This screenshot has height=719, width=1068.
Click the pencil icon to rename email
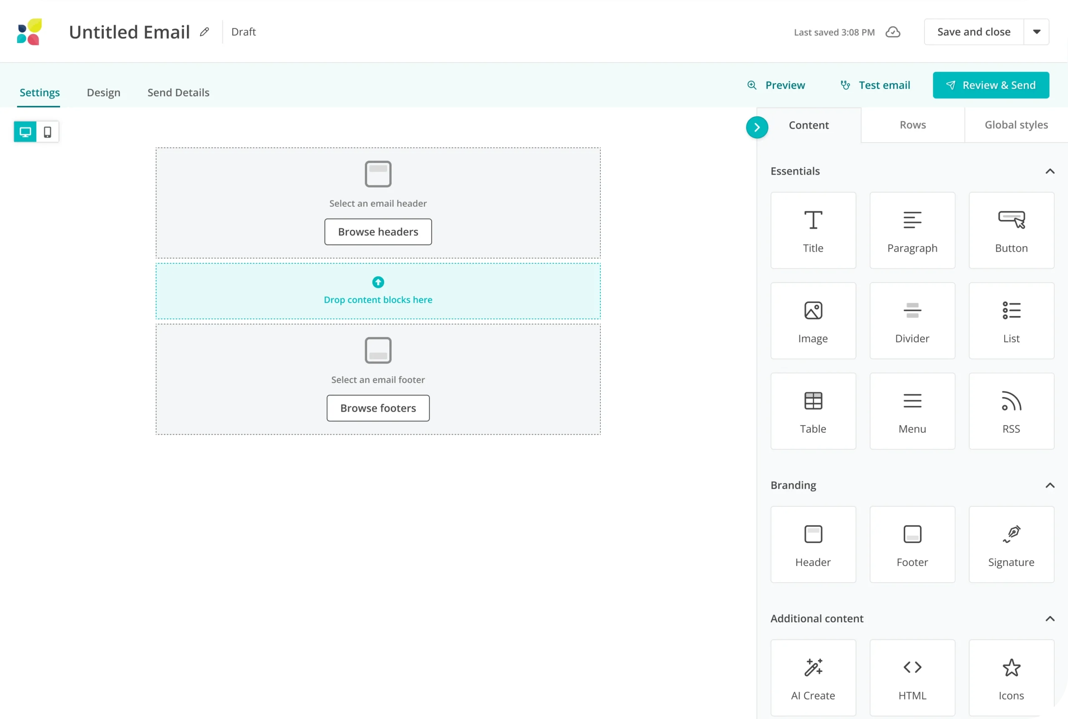click(205, 32)
